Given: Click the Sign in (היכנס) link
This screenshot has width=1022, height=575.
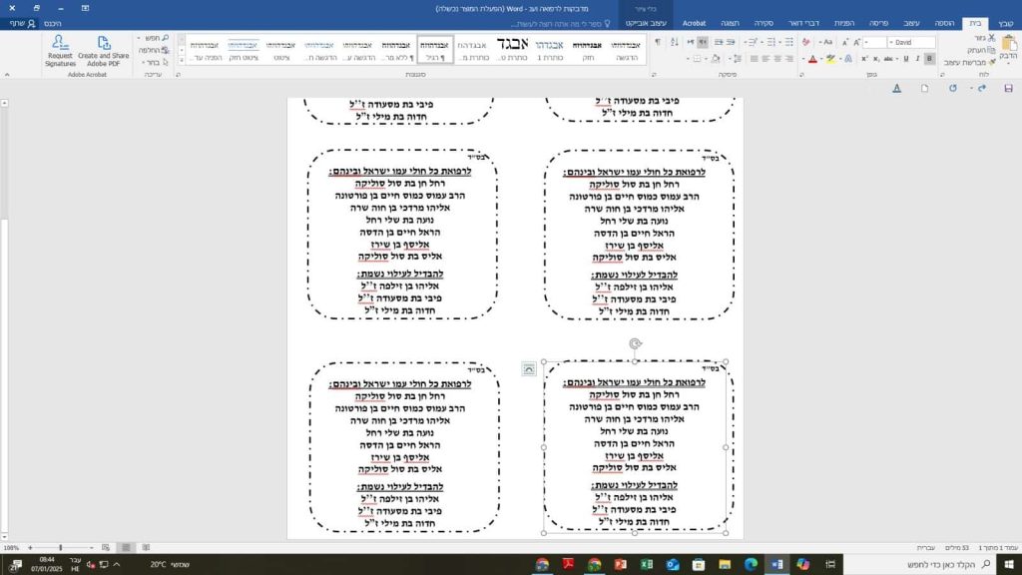Looking at the screenshot, I should (52, 24).
